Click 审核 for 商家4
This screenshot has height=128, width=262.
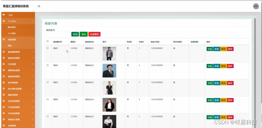coord(210,100)
